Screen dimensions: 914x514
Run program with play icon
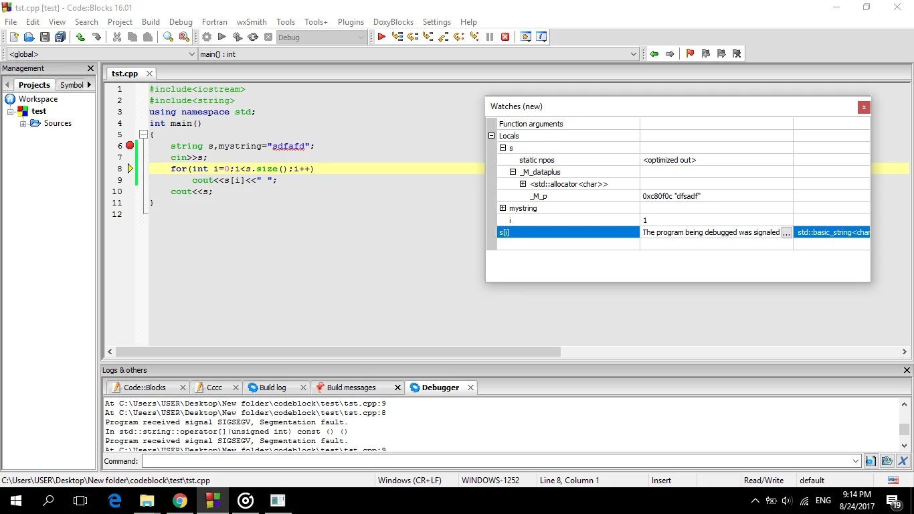click(221, 37)
